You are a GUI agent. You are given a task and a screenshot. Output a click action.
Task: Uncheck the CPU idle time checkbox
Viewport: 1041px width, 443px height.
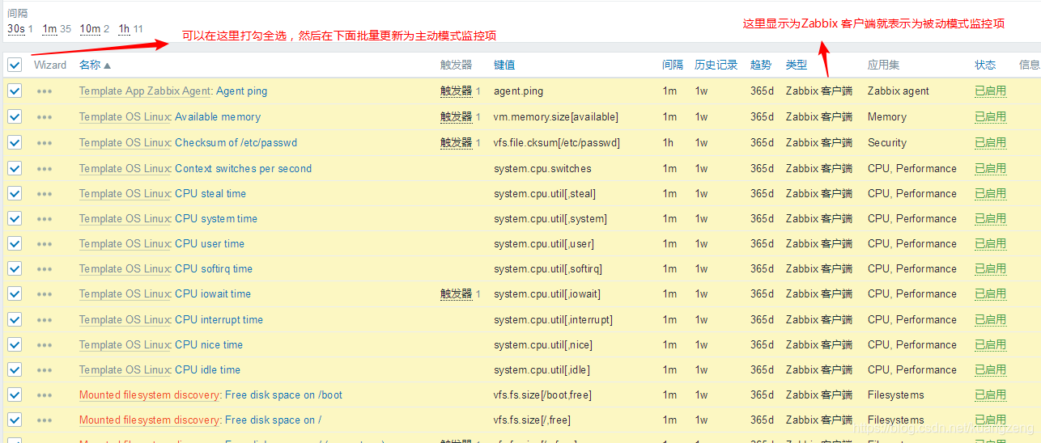pos(15,370)
